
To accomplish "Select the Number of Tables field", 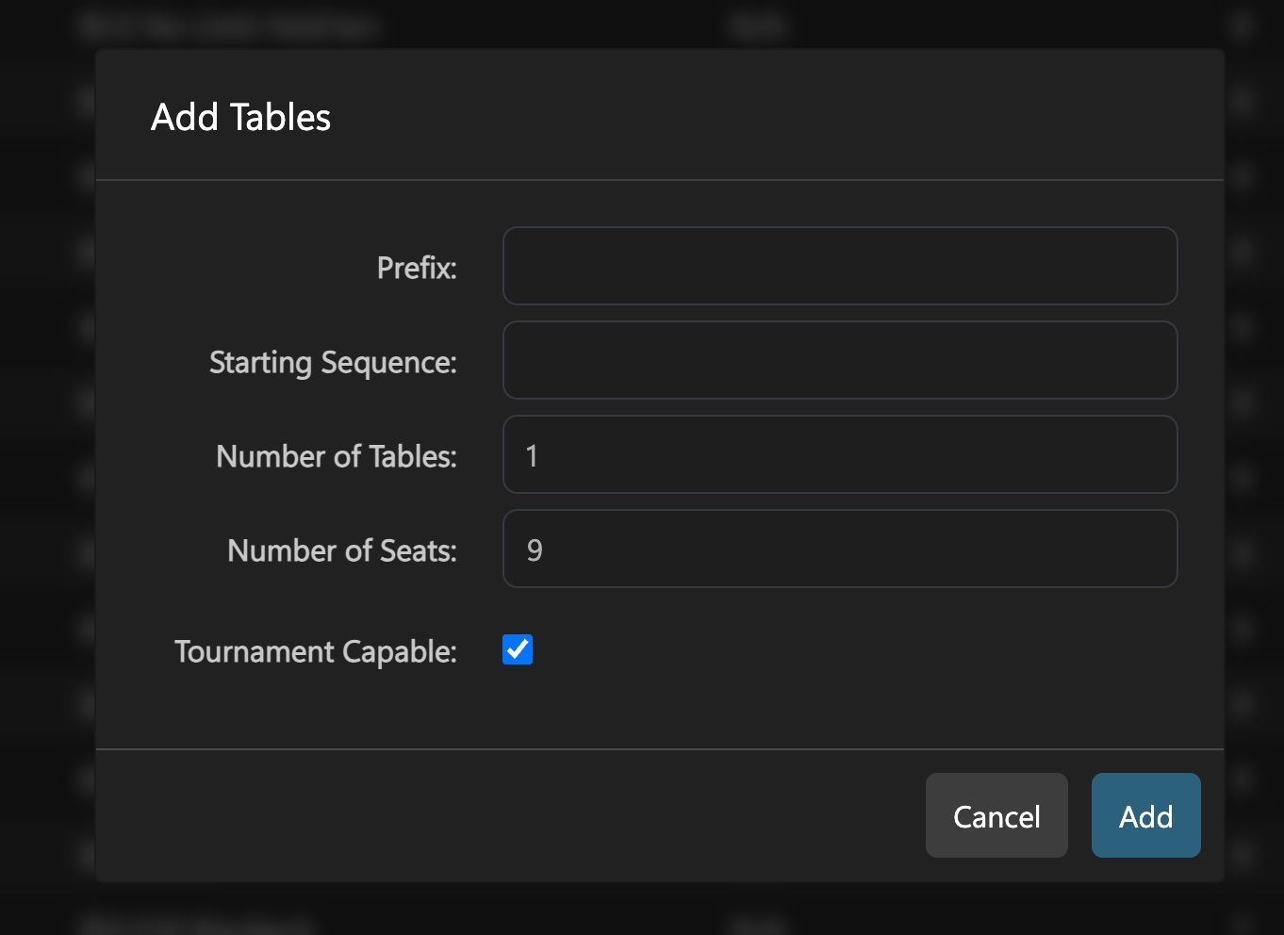I will click(x=839, y=454).
